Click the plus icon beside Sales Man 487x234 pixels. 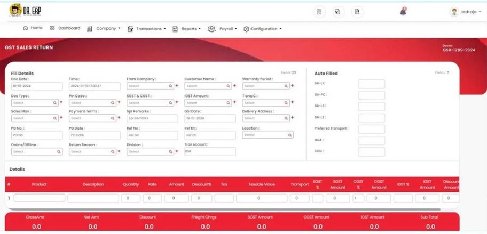pyautogui.click(x=61, y=118)
